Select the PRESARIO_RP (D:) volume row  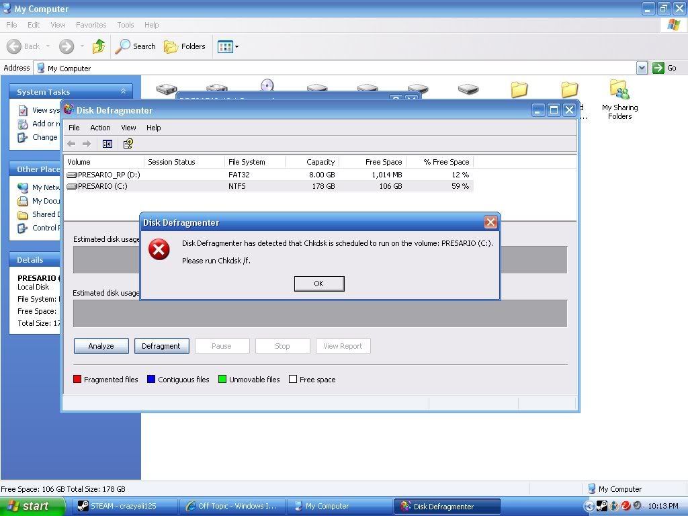pos(269,175)
